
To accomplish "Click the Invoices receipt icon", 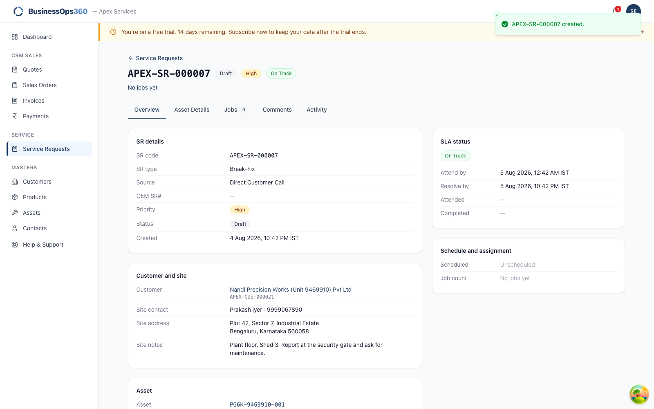I will pyautogui.click(x=15, y=101).
